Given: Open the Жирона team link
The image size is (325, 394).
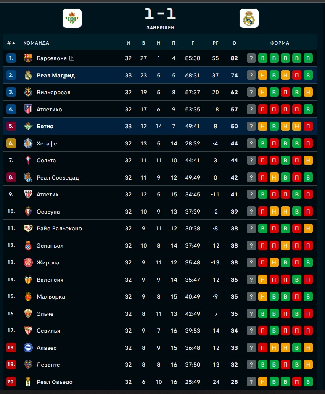Looking at the screenshot, I should (x=48, y=262).
